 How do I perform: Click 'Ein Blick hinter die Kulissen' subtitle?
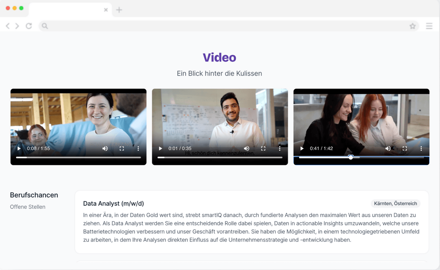pyautogui.click(x=219, y=74)
